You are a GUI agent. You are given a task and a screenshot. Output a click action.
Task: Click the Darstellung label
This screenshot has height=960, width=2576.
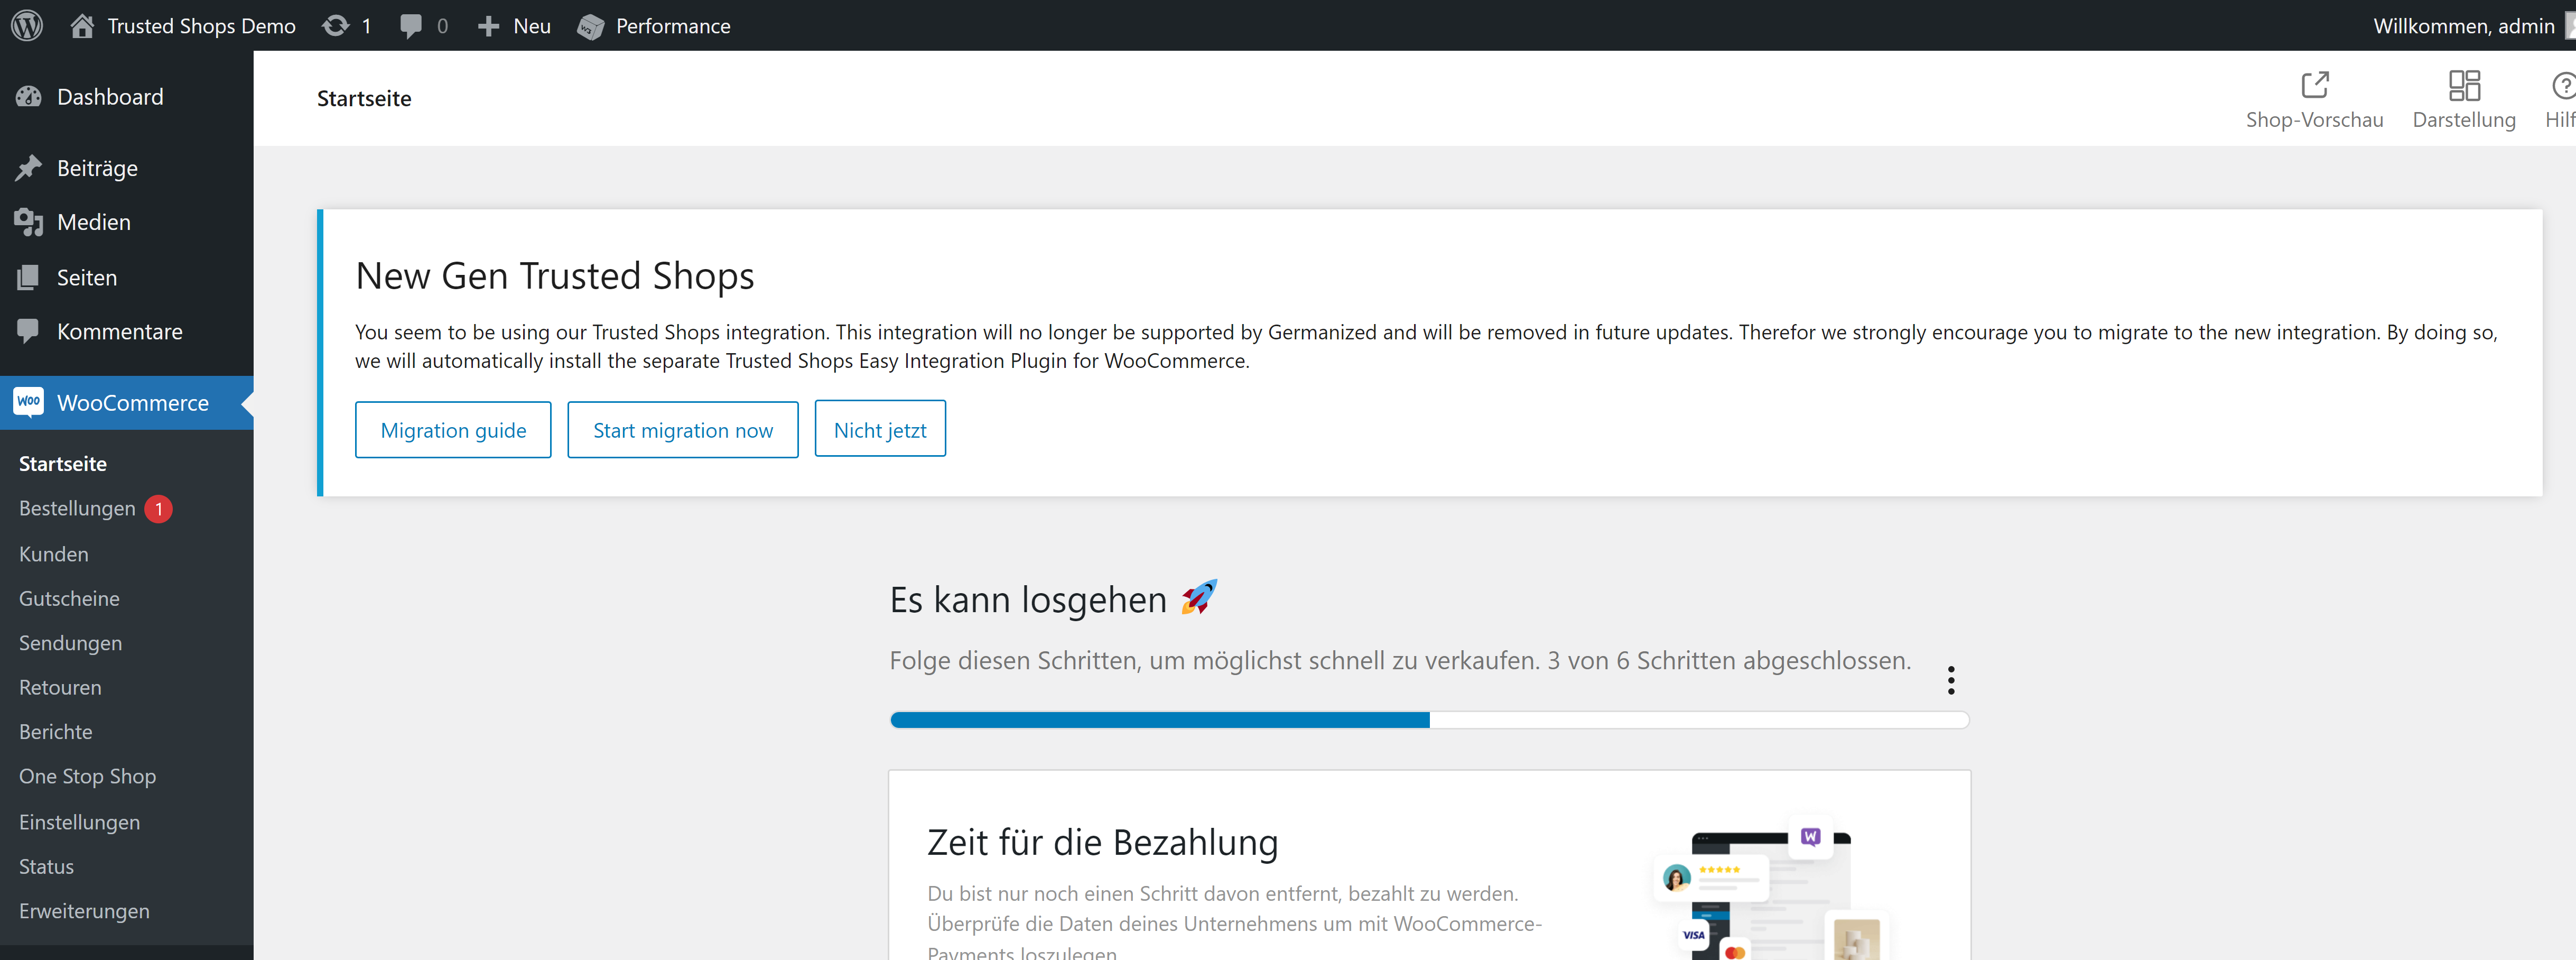pos(2464,120)
